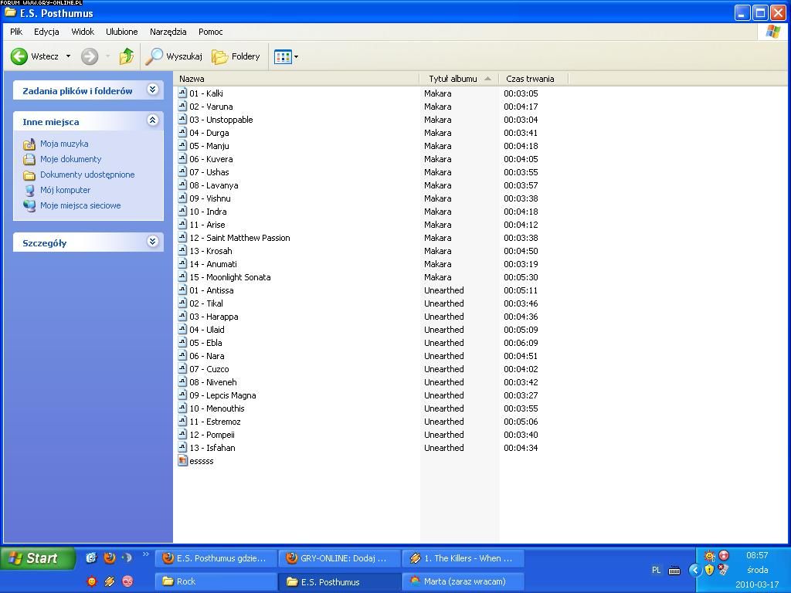Collapse the Inne miejsca panel
Image resolution: width=791 pixels, height=593 pixels.
coord(152,120)
